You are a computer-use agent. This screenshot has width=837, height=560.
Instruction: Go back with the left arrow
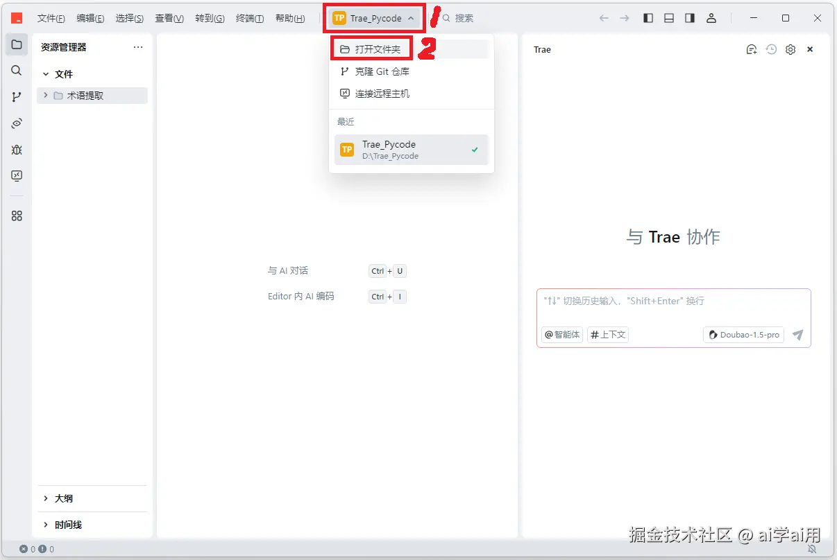coord(604,18)
